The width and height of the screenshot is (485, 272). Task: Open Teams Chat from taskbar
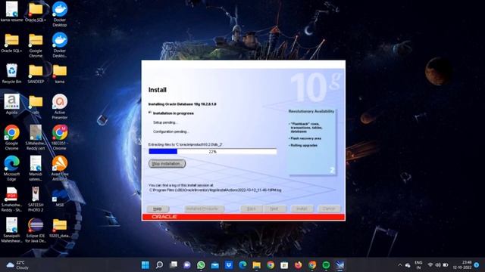pos(187,265)
